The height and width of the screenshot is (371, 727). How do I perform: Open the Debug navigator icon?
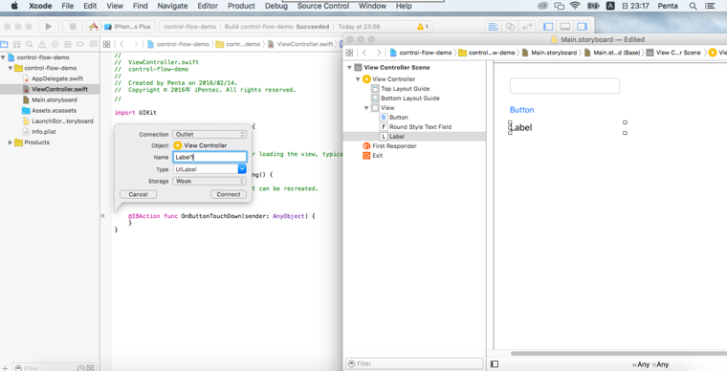tap(68, 45)
